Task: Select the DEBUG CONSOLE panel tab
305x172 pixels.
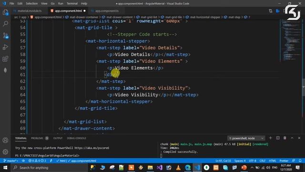Action: click(76, 138)
